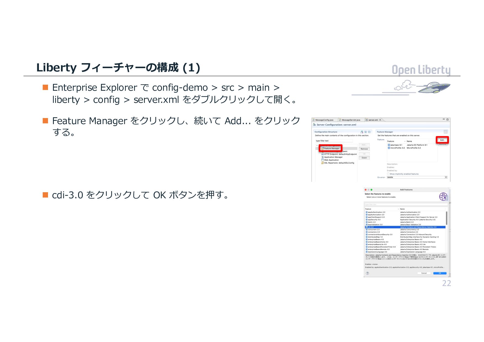
Task: Click the Web Application item icon
Action: (323, 160)
